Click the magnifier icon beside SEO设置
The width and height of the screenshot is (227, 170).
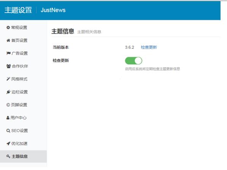(x=8, y=131)
